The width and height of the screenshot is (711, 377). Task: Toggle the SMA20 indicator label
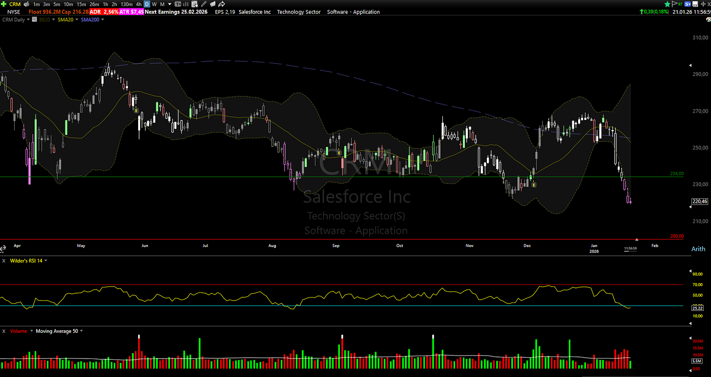point(65,19)
